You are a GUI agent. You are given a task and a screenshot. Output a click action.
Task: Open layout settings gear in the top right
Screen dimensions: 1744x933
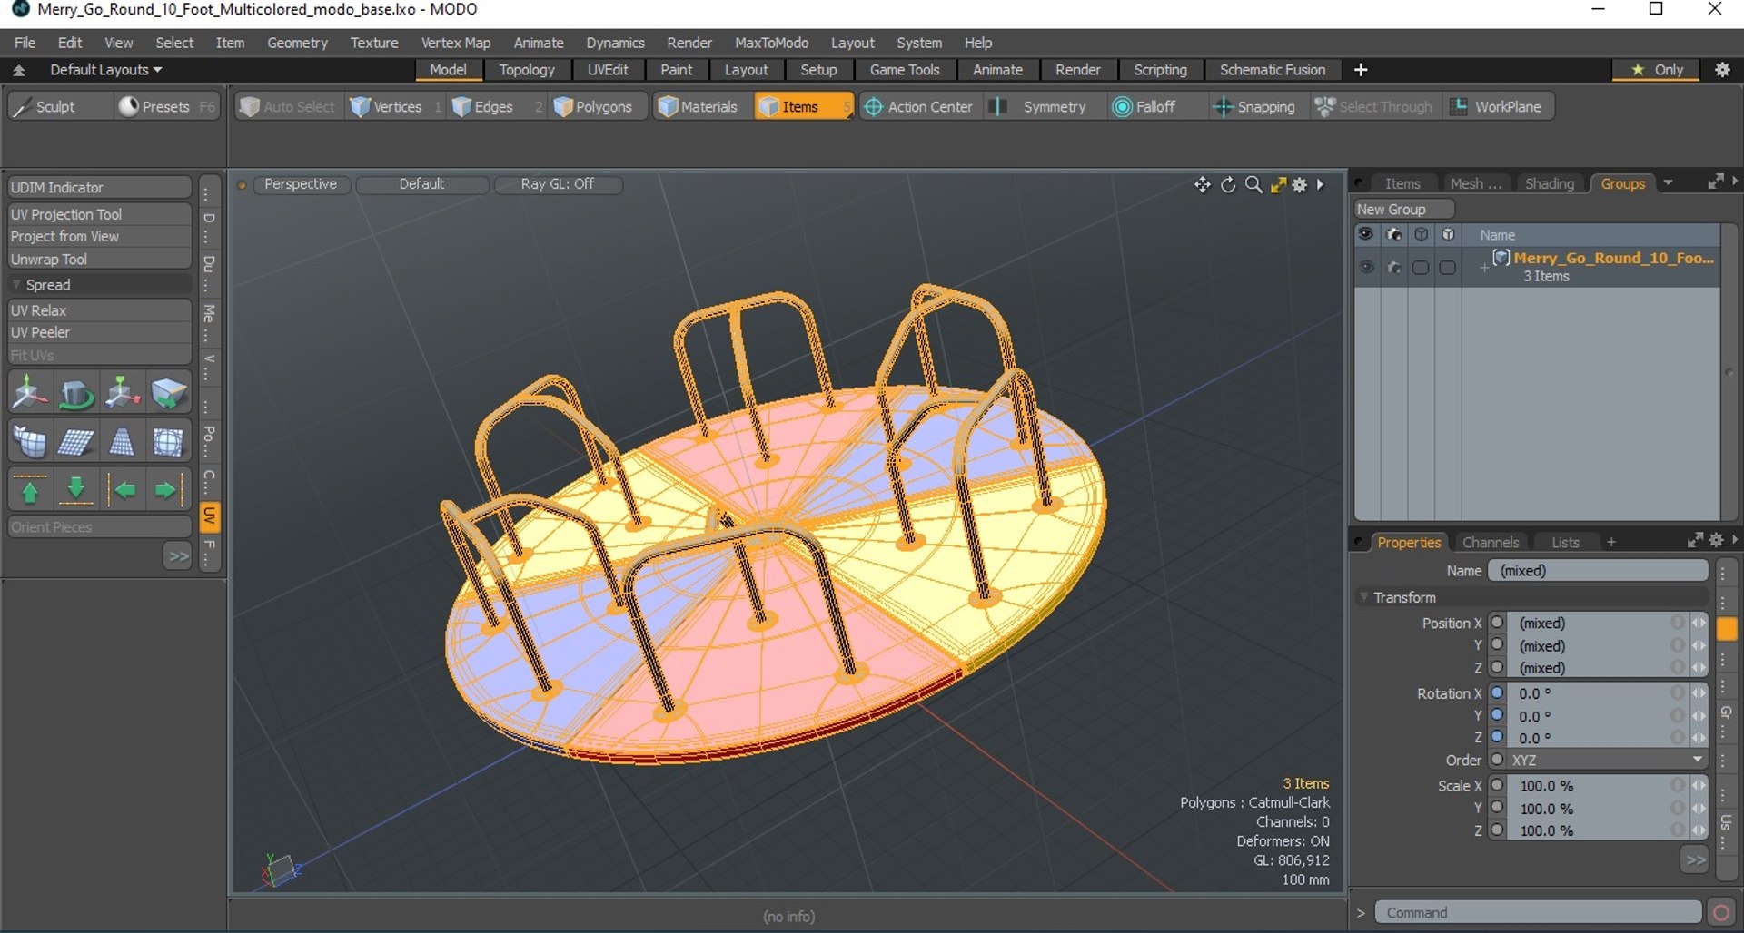tap(1722, 70)
